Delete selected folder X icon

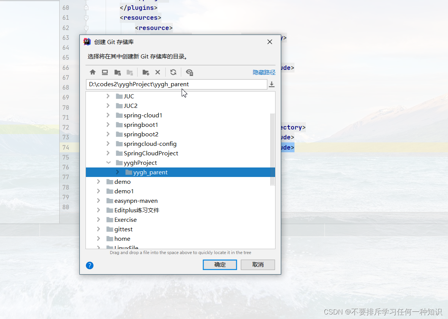pyautogui.click(x=158, y=72)
